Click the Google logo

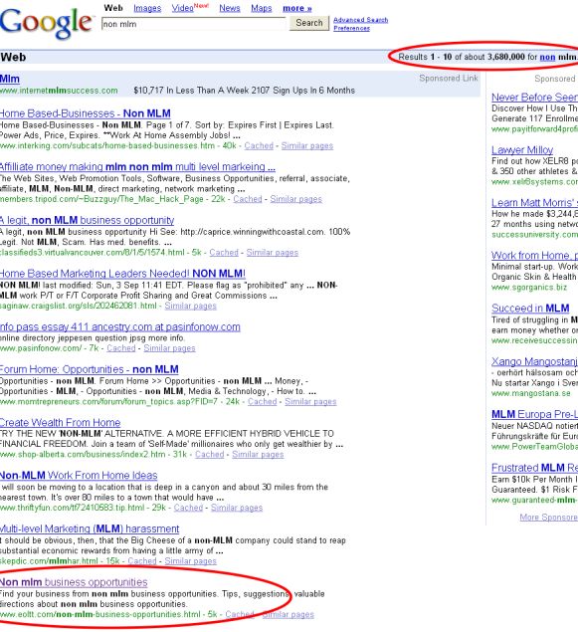tap(47, 23)
